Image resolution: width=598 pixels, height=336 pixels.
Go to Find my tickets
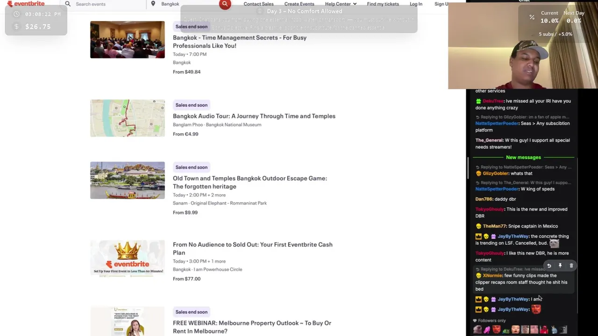(383, 4)
